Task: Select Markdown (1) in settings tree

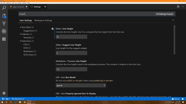Action: [30, 51]
